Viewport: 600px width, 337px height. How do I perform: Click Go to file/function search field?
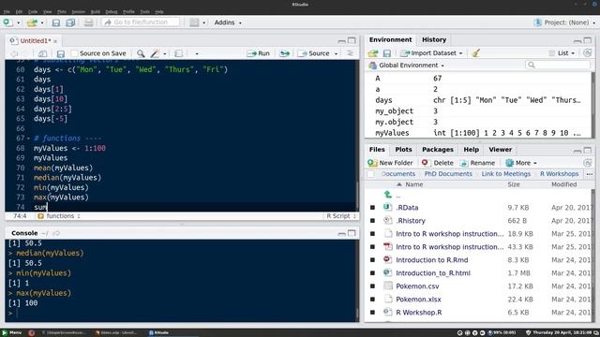[141, 22]
